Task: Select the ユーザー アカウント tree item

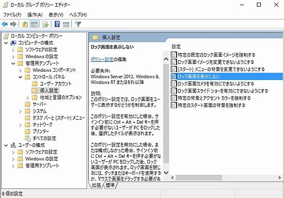Action: tap(56, 84)
